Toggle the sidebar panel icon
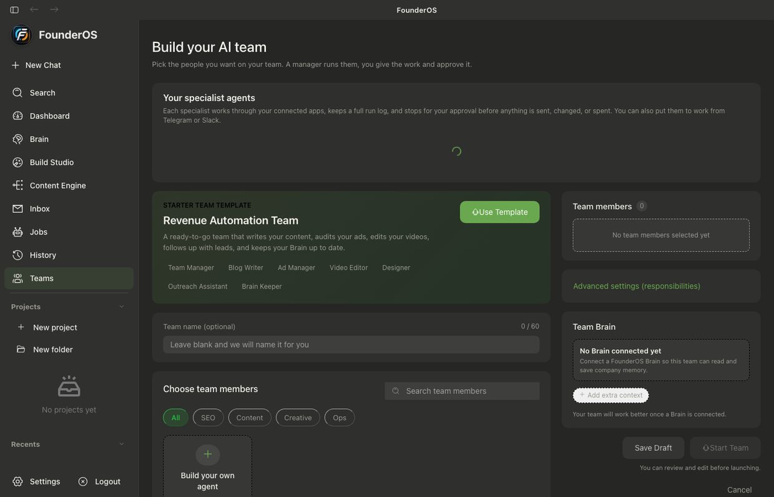Image resolution: width=774 pixels, height=497 pixels. tap(14, 10)
